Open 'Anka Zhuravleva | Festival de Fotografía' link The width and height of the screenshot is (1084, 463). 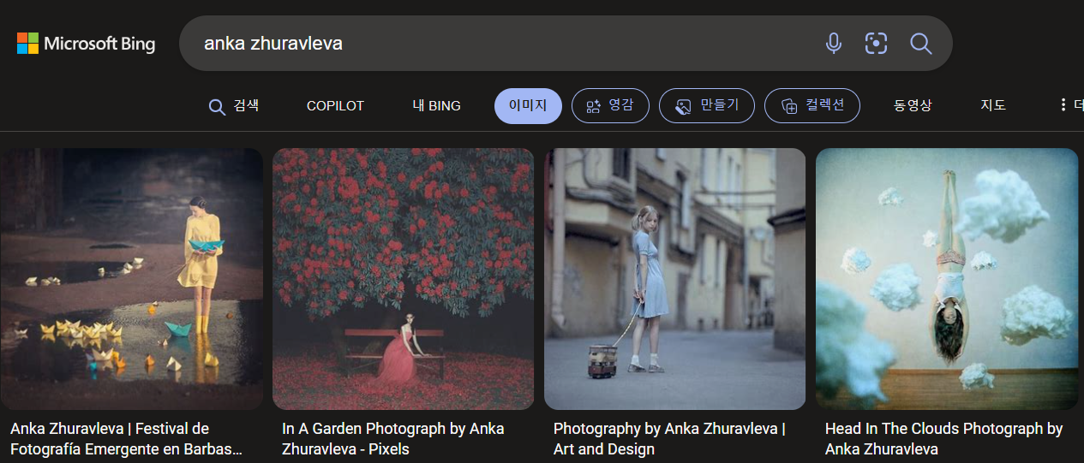point(126,438)
